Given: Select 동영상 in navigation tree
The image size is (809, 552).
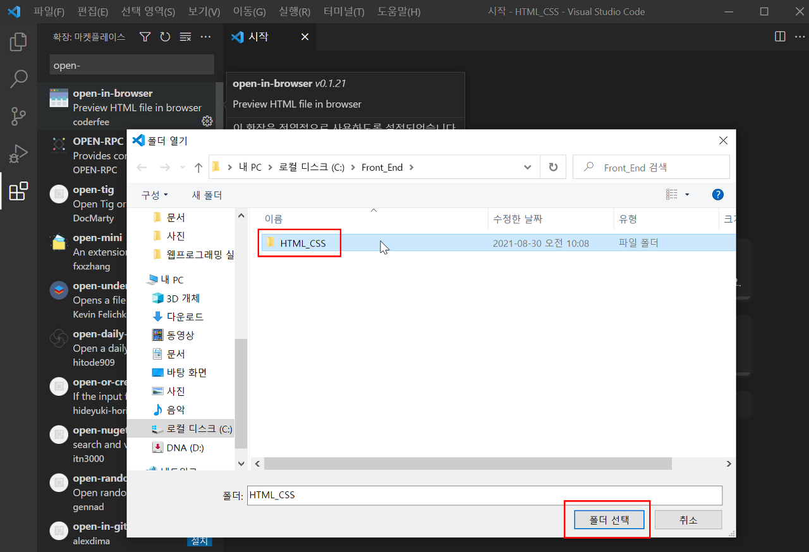Looking at the screenshot, I should coord(173,335).
